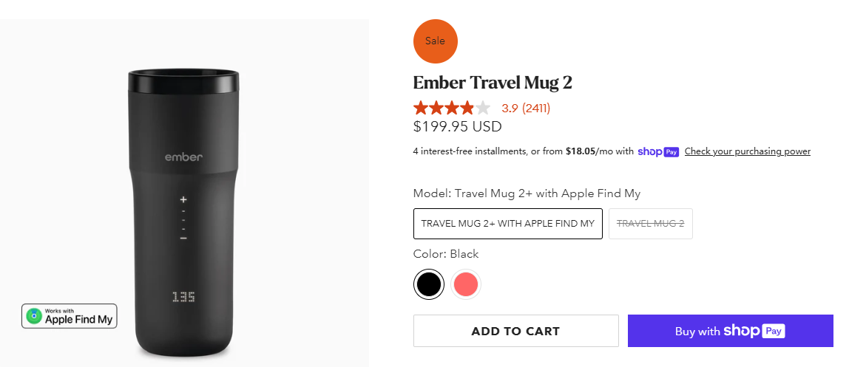Choose the red coral color swatch
849x367 pixels.
click(x=466, y=284)
